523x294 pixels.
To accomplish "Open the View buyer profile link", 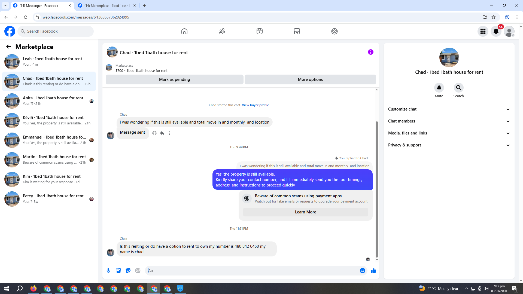I will click(255, 105).
